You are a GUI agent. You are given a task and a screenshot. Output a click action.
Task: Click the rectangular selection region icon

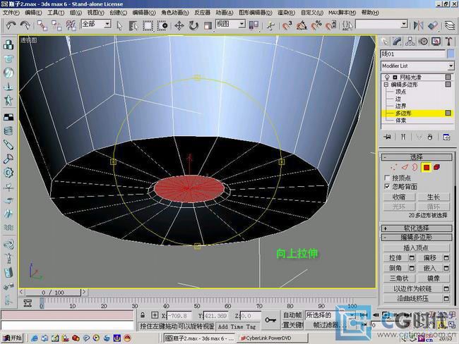[148, 25]
